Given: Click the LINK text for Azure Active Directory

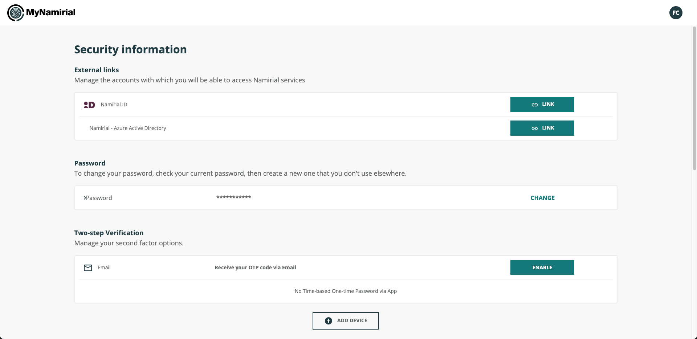Looking at the screenshot, I should [548, 128].
